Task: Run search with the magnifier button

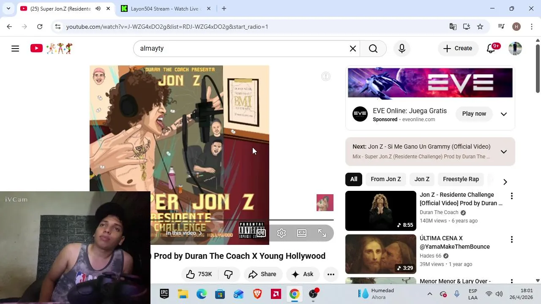Action: coord(373,49)
